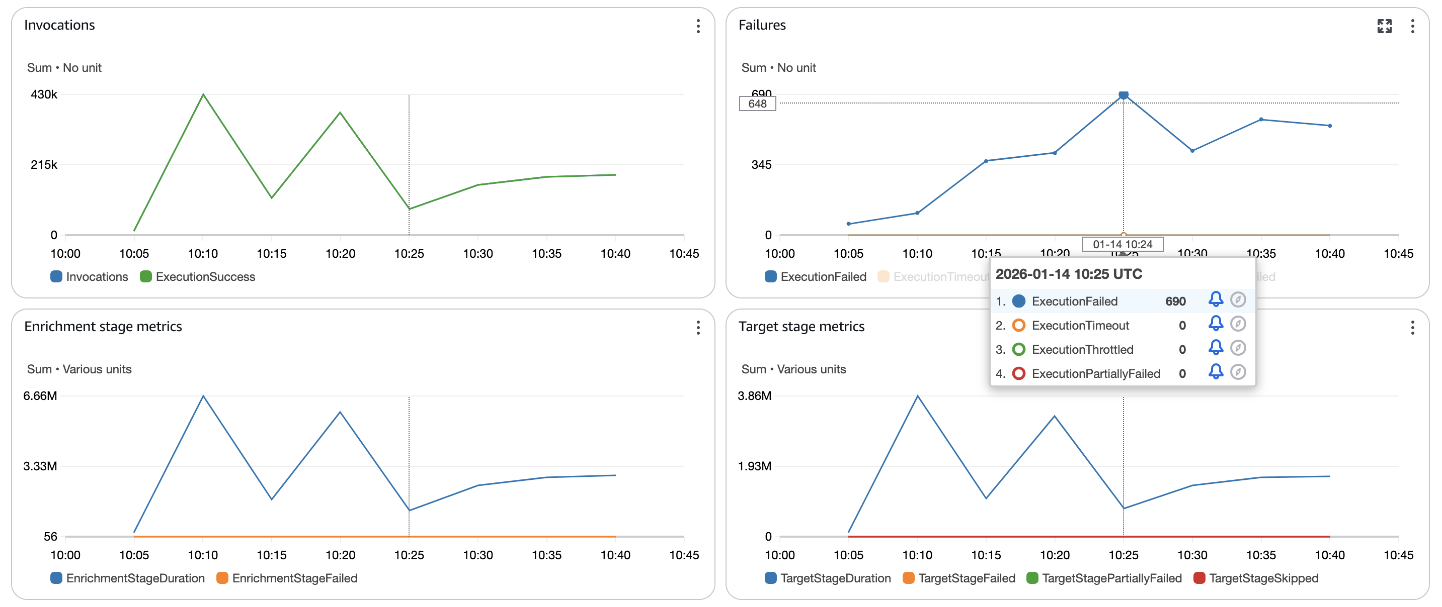Click the 690 value in ExecutionFailed row
The image size is (1442, 607).
click(1175, 301)
